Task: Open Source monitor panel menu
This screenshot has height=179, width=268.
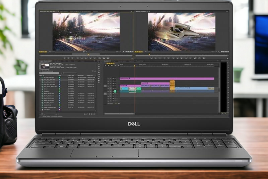Action: click(131, 11)
